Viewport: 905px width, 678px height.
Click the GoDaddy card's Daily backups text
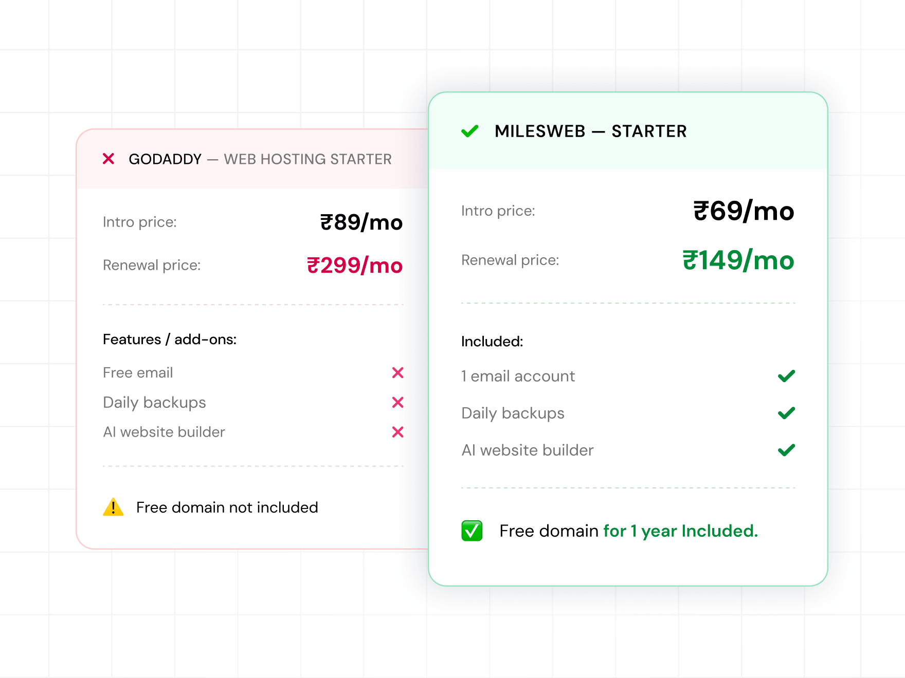(154, 402)
